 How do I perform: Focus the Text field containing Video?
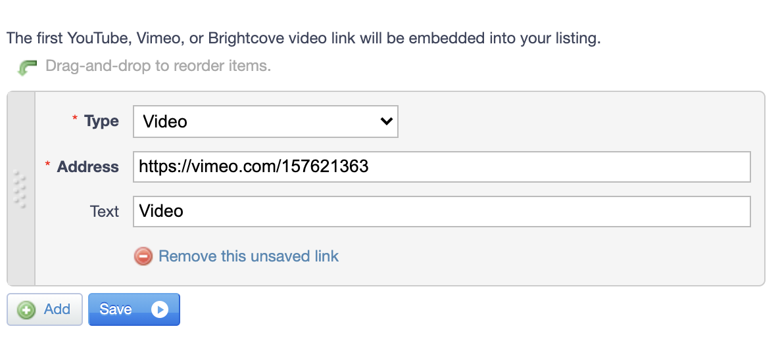click(x=442, y=212)
